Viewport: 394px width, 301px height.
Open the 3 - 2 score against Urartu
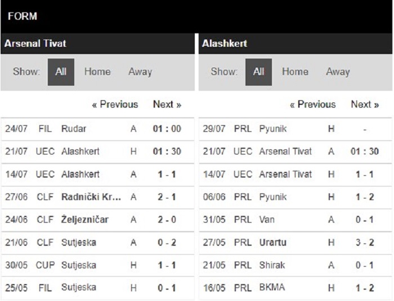coord(365,242)
